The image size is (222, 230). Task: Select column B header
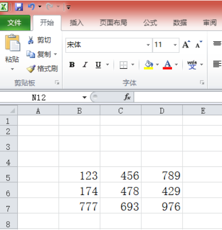point(79,111)
